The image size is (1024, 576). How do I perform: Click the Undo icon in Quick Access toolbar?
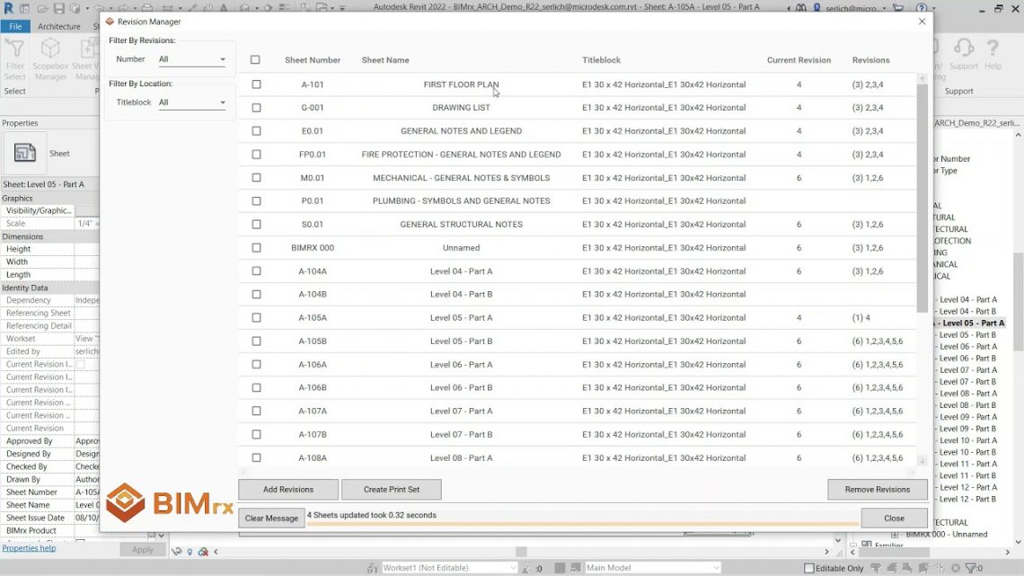(x=99, y=7)
